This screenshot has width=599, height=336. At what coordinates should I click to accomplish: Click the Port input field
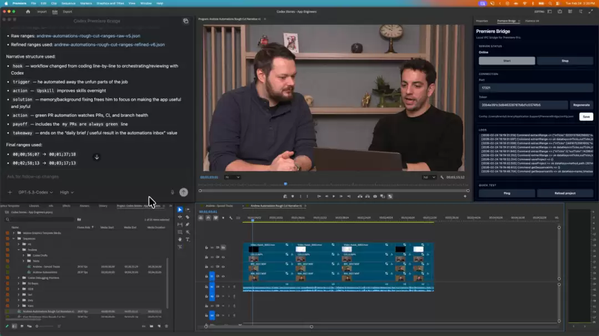(x=536, y=87)
